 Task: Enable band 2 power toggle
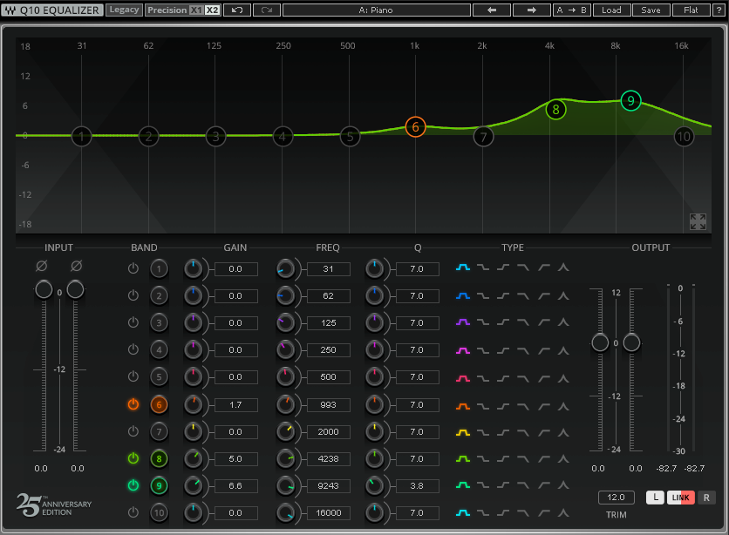[x=133, y=295]
